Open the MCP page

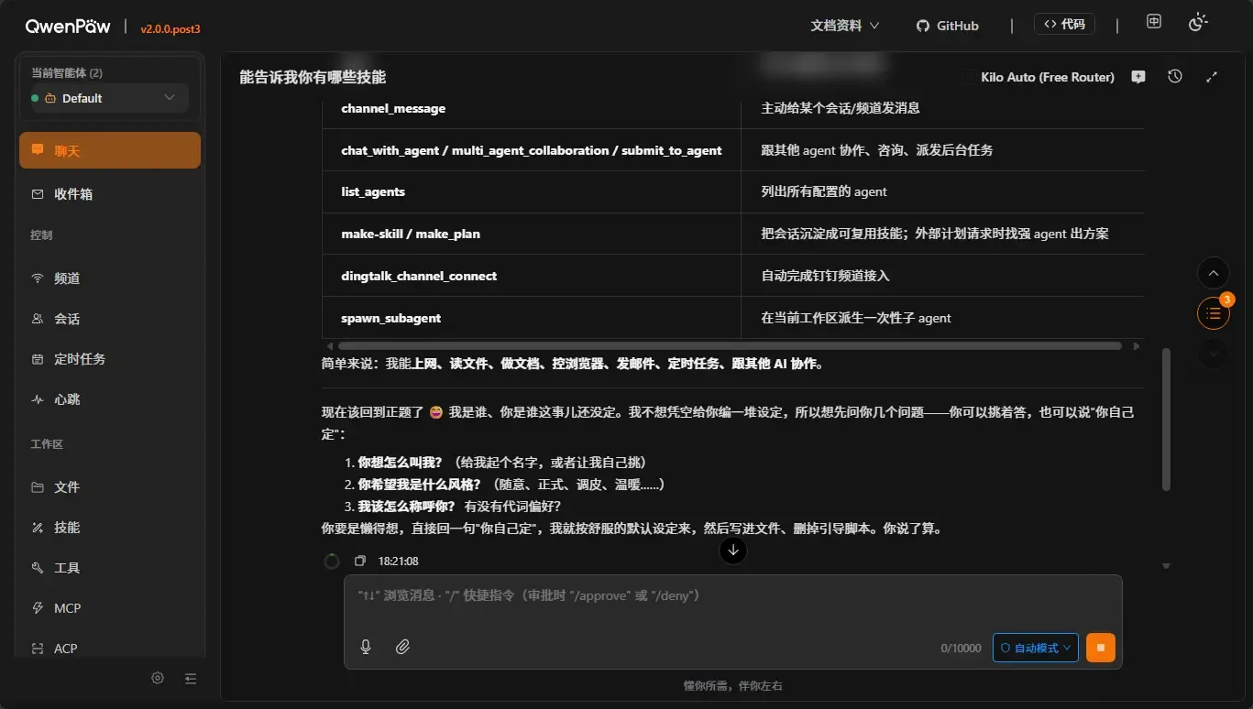pos(110,608)
